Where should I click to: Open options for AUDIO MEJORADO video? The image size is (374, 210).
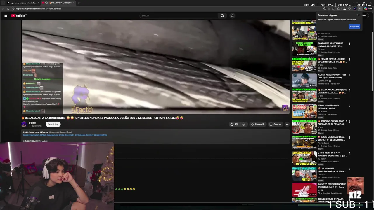[x=349, y=138]
